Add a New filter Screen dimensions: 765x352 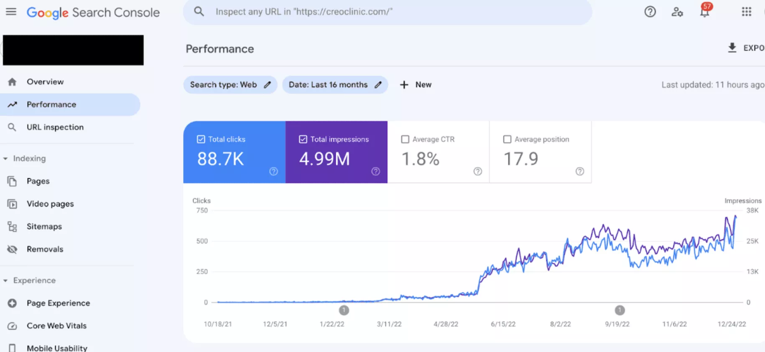(416, 85)
